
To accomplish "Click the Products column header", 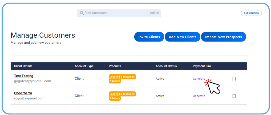I will pyautogui.click(x=115, y=66).
